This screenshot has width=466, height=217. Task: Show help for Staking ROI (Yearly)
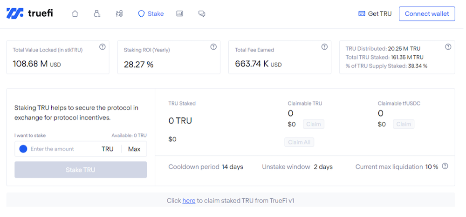[213, 47]
